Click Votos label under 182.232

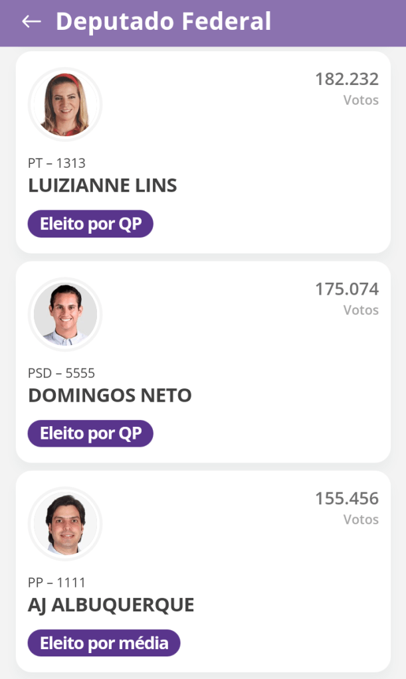click(361, 100)
